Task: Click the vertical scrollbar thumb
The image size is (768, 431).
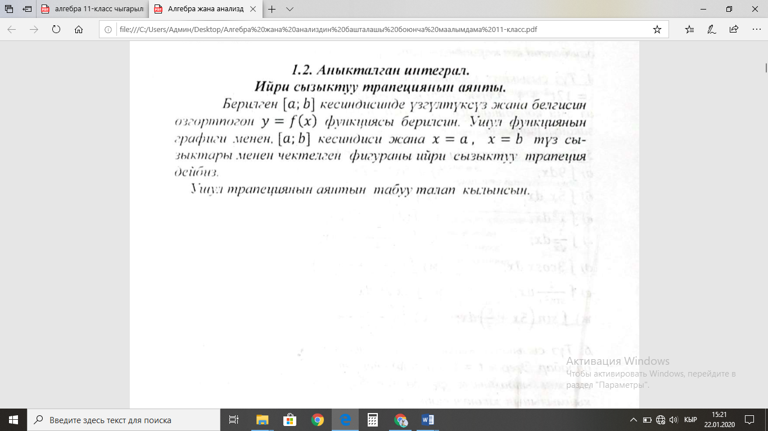Action: tap(765, 68)
